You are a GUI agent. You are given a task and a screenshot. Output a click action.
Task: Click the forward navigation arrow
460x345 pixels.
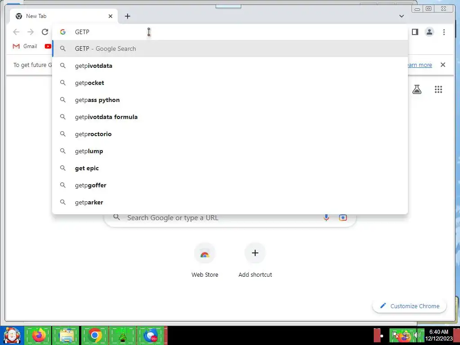pyautogui.click(x=31, y=32)
